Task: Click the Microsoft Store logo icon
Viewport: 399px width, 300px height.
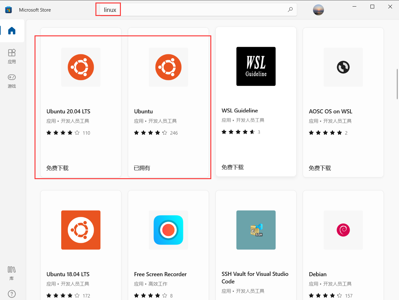Action: [x=9, y=10]
